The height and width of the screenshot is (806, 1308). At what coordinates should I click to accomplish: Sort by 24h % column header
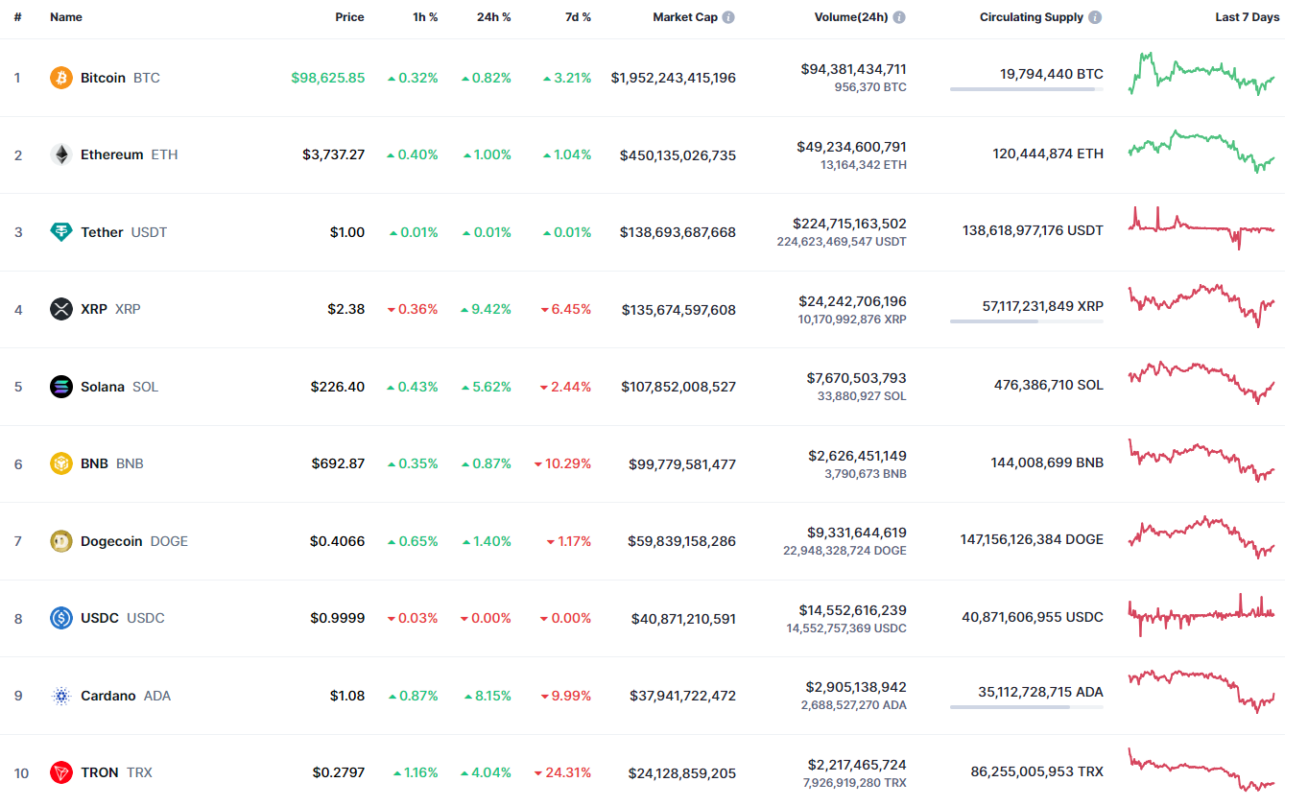(493, 17)
